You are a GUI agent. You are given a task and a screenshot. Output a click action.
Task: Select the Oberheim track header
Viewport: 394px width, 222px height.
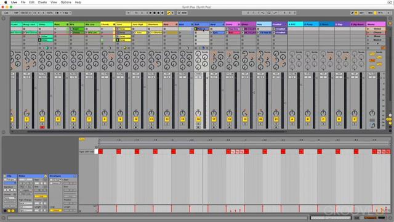[x=155, y=25]
